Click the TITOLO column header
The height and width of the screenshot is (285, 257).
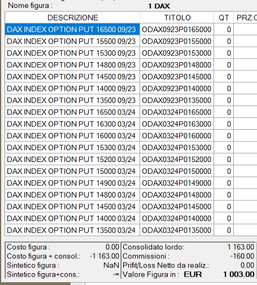coord(177,17)
